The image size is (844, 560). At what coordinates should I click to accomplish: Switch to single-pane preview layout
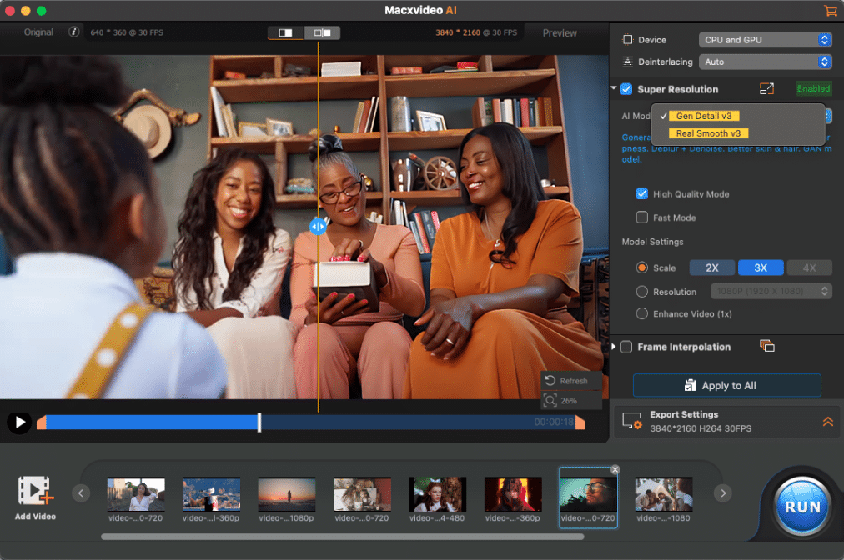pos(286,32)
